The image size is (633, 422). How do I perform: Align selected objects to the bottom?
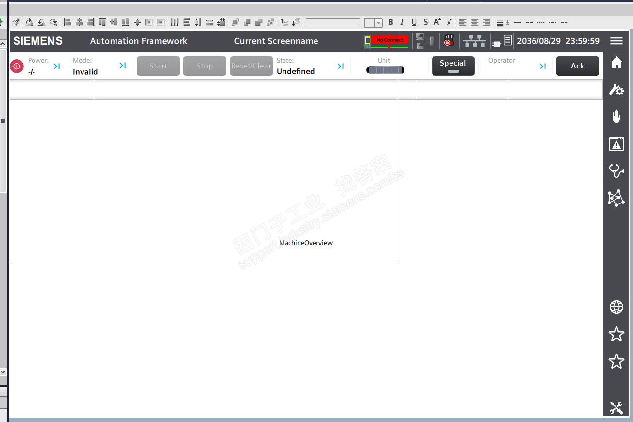pyautogui.click(x=125, y=22)
